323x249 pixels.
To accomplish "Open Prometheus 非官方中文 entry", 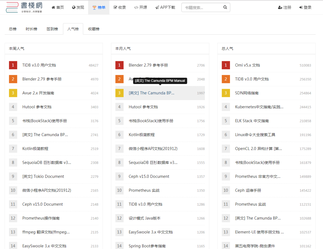I will pyautogui.click(x=258, y=176).
